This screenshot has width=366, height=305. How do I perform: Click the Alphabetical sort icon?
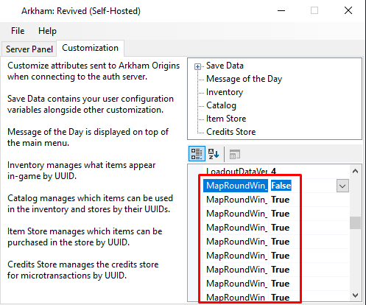pos(214,154)
